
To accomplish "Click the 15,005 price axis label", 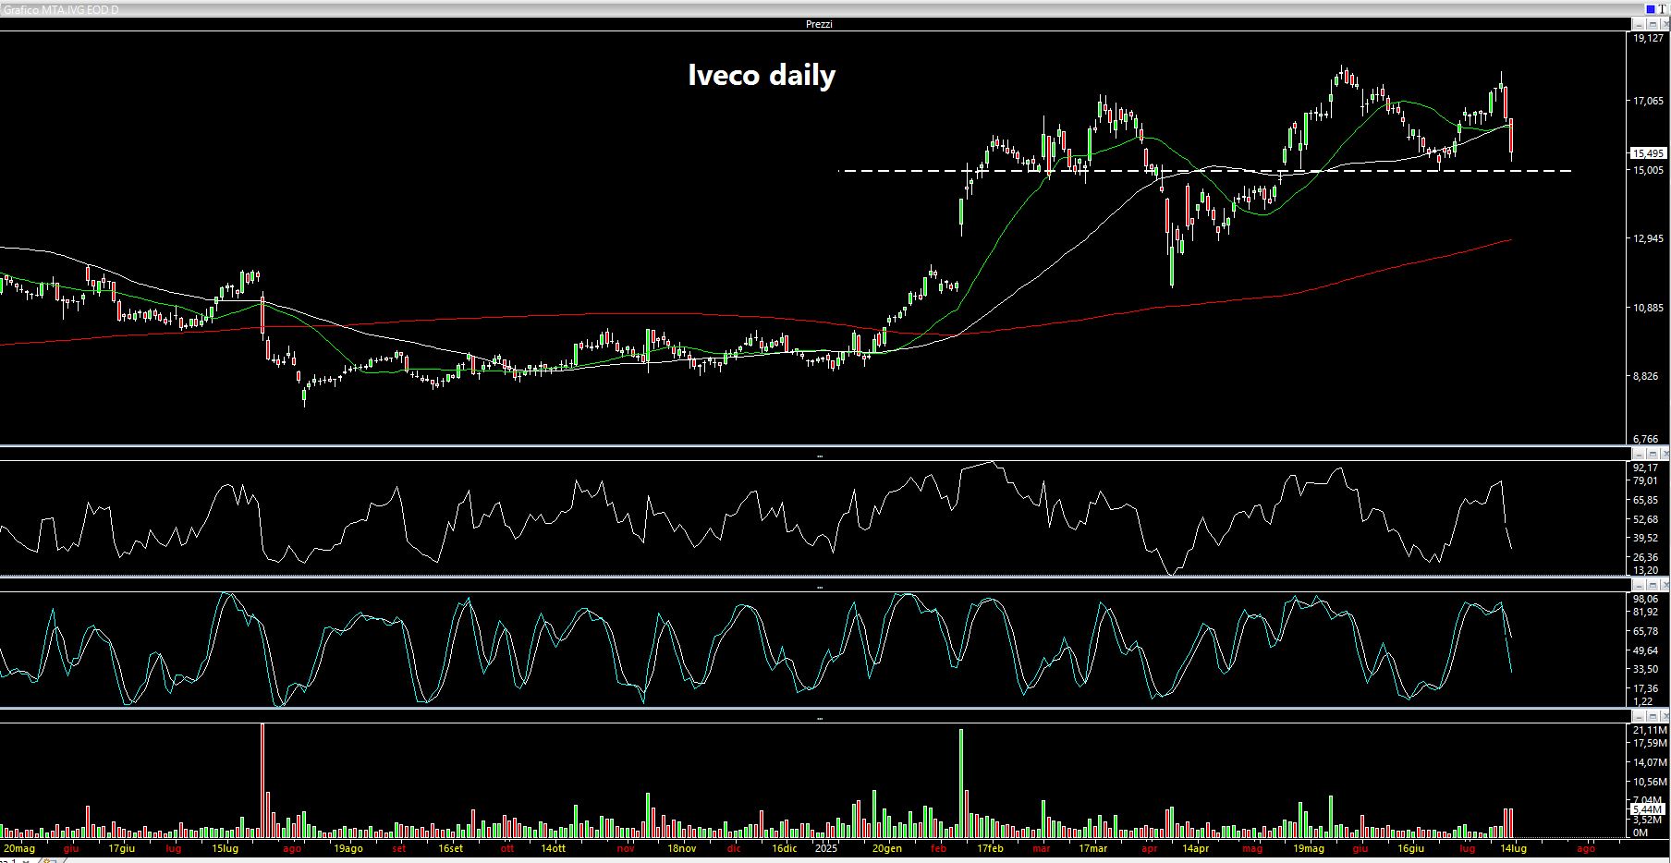I will click(x=1649, y=170).
